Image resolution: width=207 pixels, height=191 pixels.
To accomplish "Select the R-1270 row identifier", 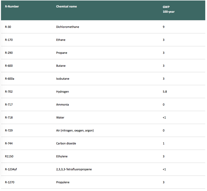I will point(10,182).
